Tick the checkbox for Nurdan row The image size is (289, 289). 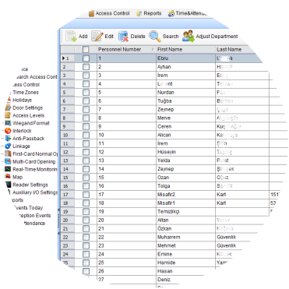(x=86, y=93)
